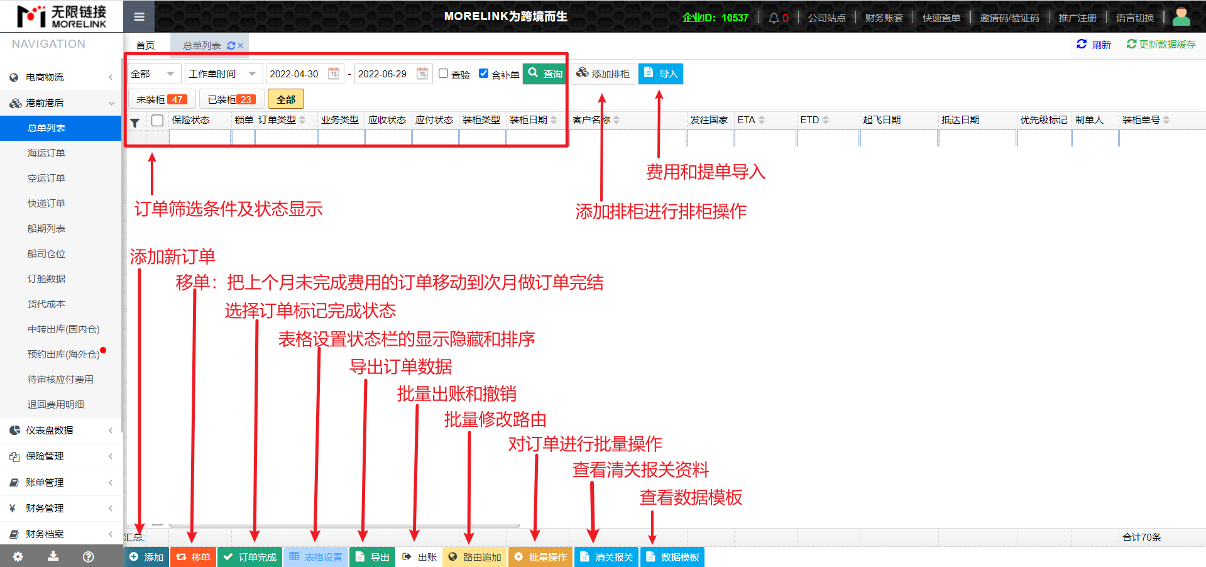Sort the table by ETA

point(762,119)
